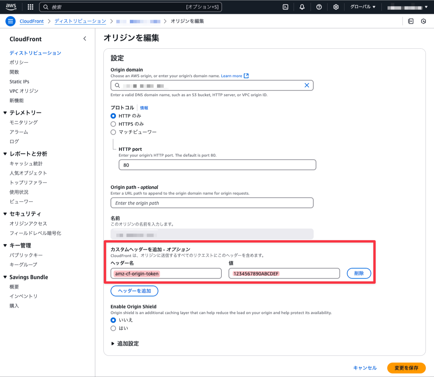Click the キャンセル button

(x=365, y=368)
